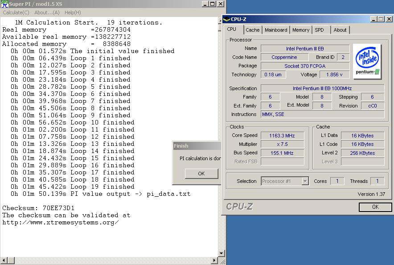Viewport: 394px width, 265px height.
Task: Click the Intel Inside Pentium III logo
Action: pos(367,62)
